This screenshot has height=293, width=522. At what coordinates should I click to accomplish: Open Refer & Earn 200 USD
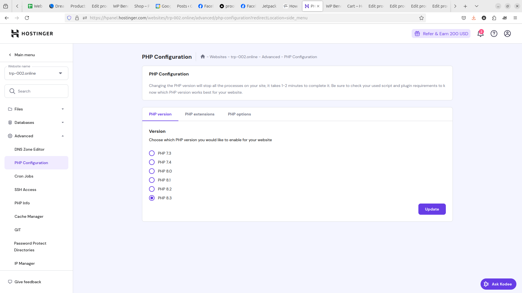click(x=441, y=34)
